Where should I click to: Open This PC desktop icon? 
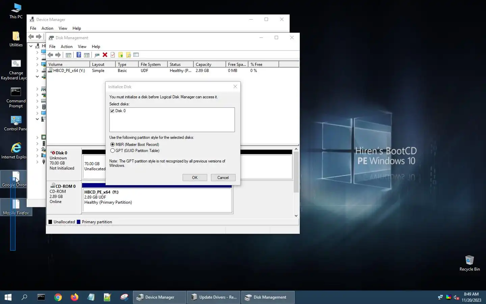[16, 11]
